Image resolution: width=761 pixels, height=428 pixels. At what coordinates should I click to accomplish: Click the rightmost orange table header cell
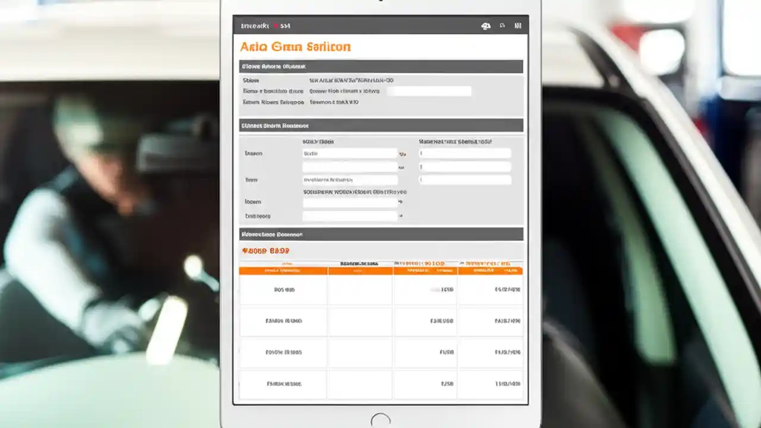point(491,270)
